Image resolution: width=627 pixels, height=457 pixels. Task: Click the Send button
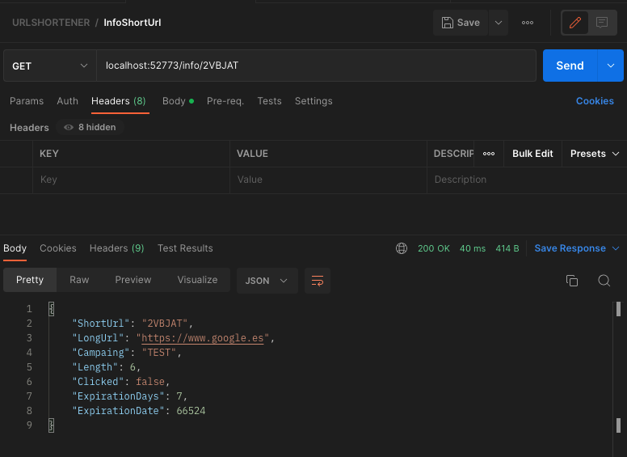[570, 66]
